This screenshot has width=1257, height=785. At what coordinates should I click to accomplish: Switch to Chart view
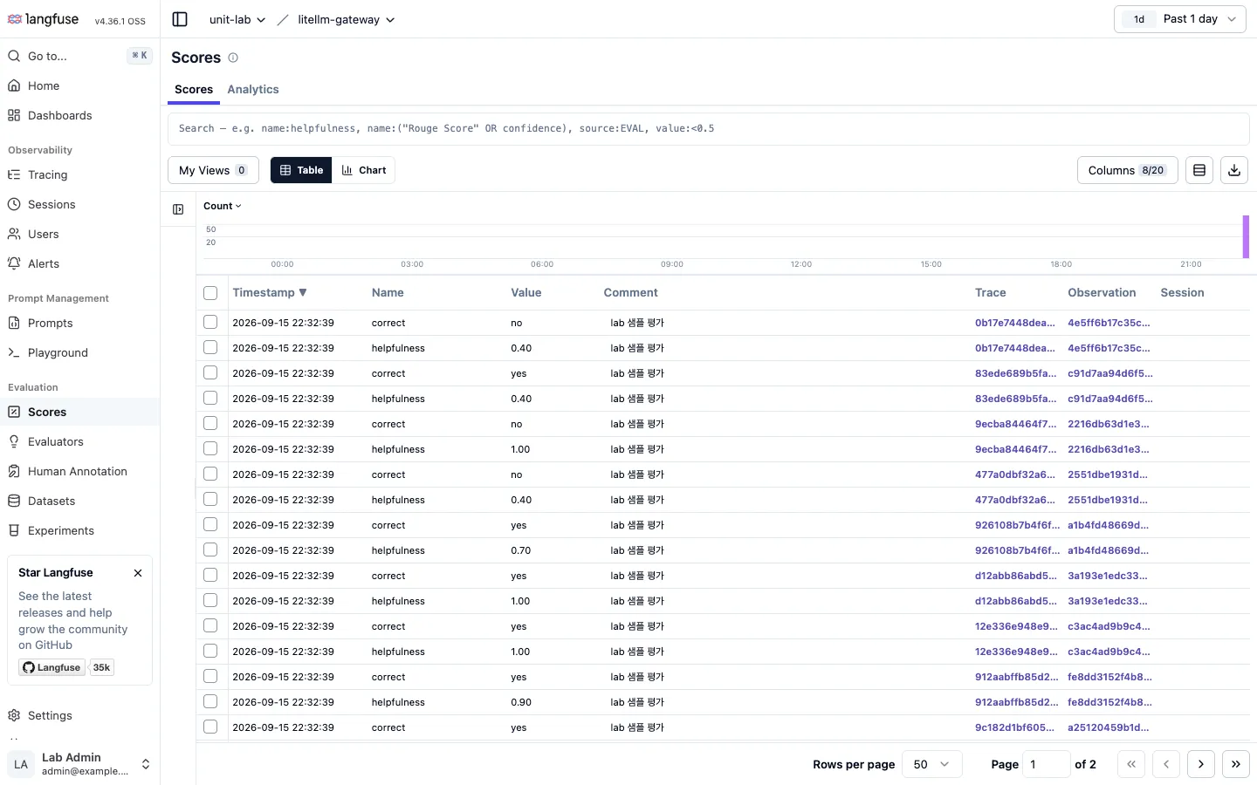(364, 170)
